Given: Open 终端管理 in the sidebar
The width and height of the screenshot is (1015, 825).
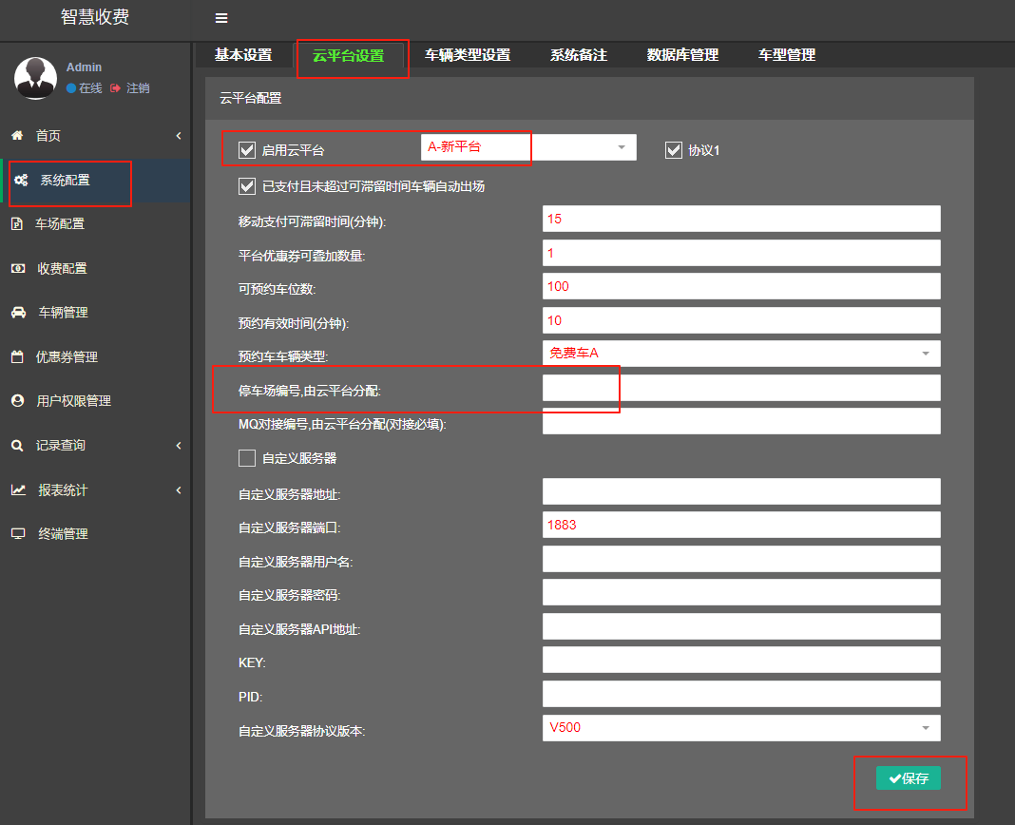Looking at the screenshot, I should [63, 533].
